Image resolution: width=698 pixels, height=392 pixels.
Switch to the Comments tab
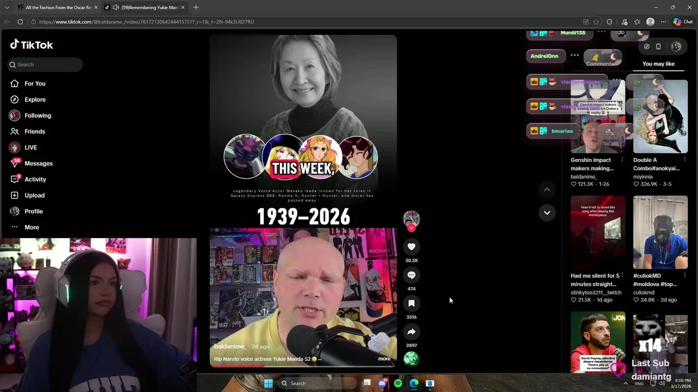pyautogui.click(x=600, y=64)
